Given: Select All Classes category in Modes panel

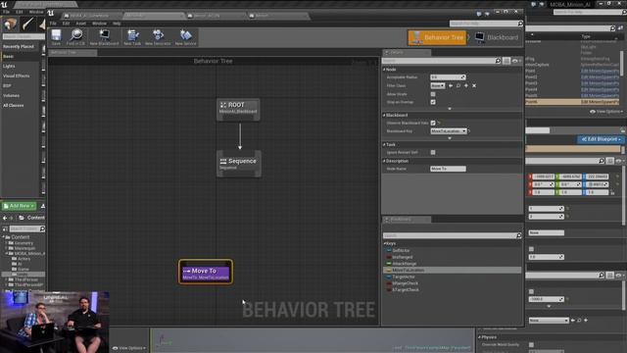Looking at the screenshot, I should [13, 105].
